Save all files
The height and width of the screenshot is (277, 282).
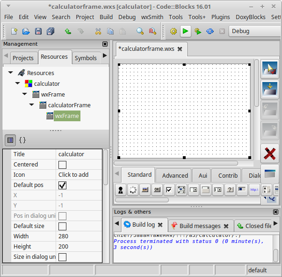[x=51, y=31]
